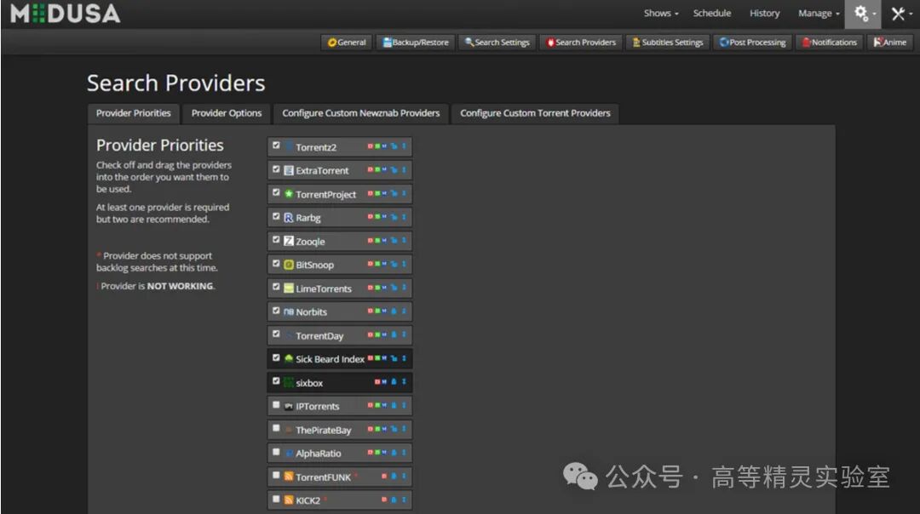Click the Rarbg provider icon
The image size is (920, 514).
pos(289,218)
